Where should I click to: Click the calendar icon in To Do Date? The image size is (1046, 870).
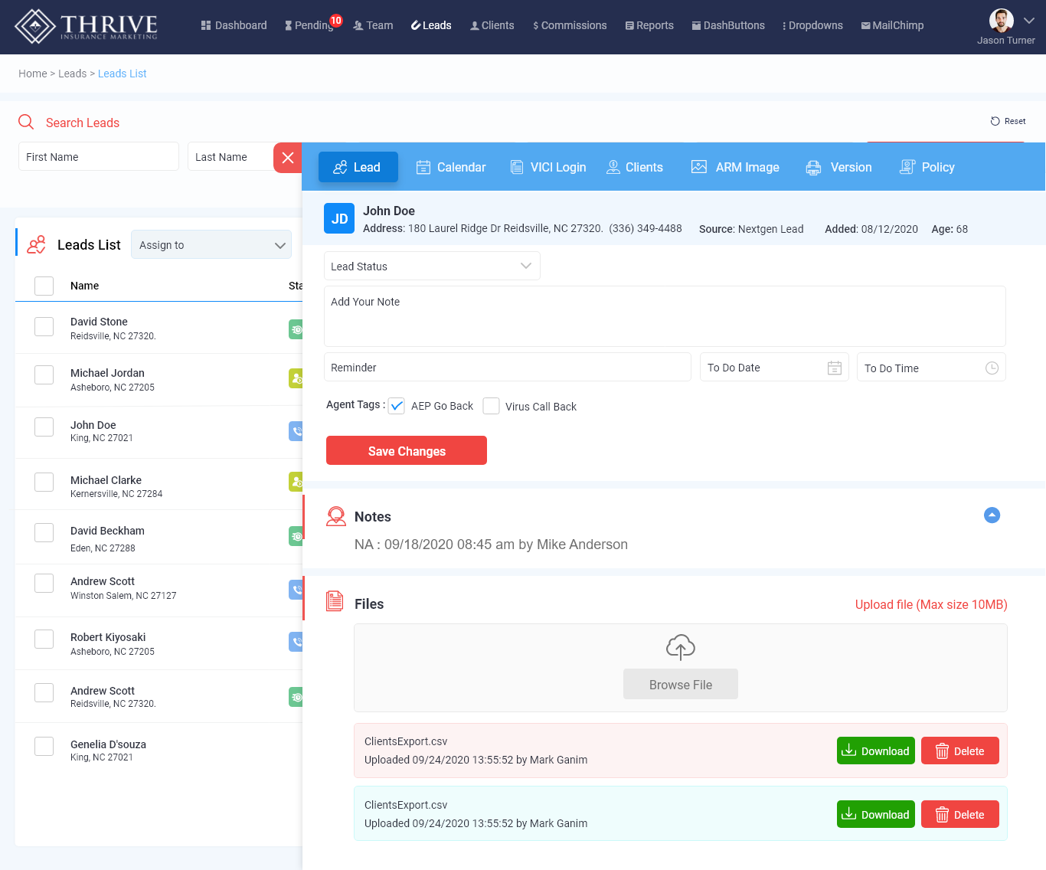tap(835, 368)
